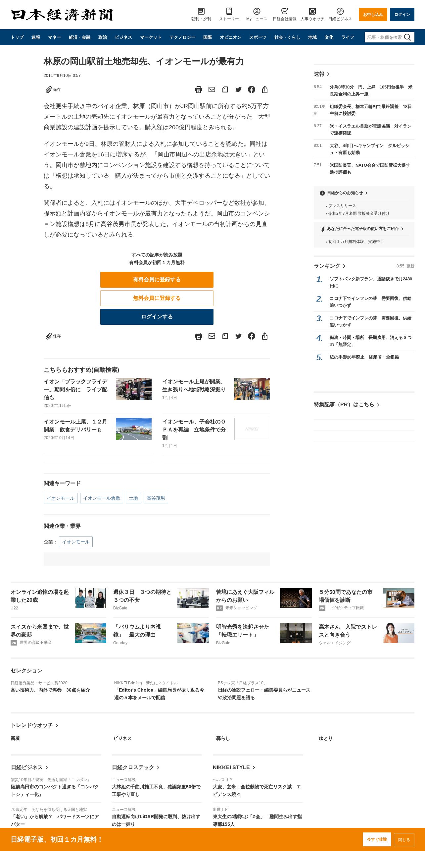Open 日経からのお知らせ chevron link
Viewport: 425px width, 851px height.
366,193
